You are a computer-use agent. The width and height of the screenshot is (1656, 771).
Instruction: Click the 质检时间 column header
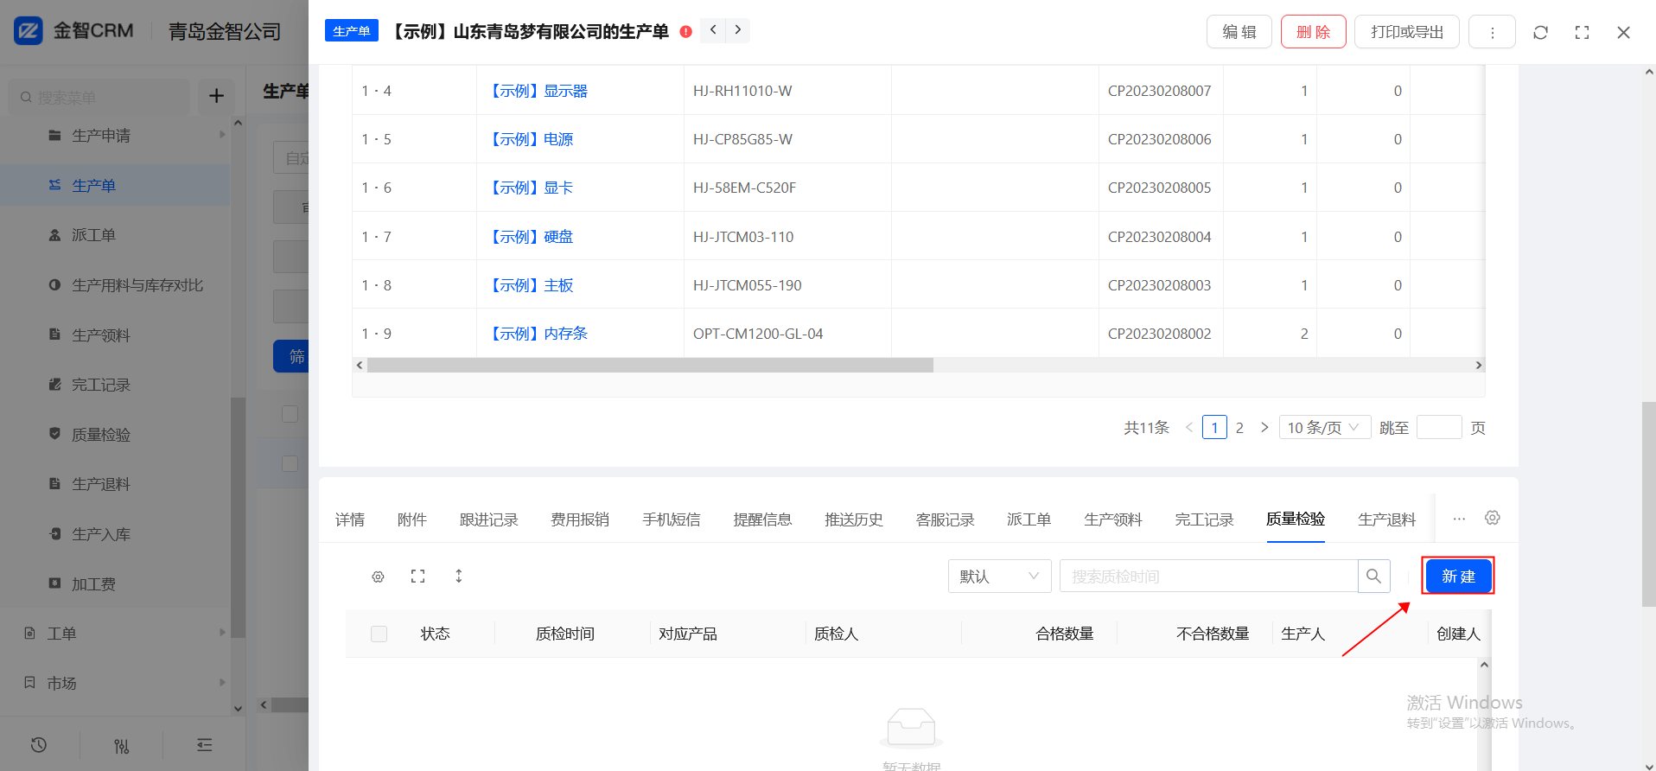pos(565,634)
